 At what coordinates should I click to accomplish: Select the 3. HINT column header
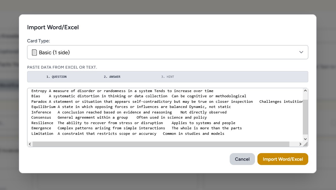(x=167, y=77)
